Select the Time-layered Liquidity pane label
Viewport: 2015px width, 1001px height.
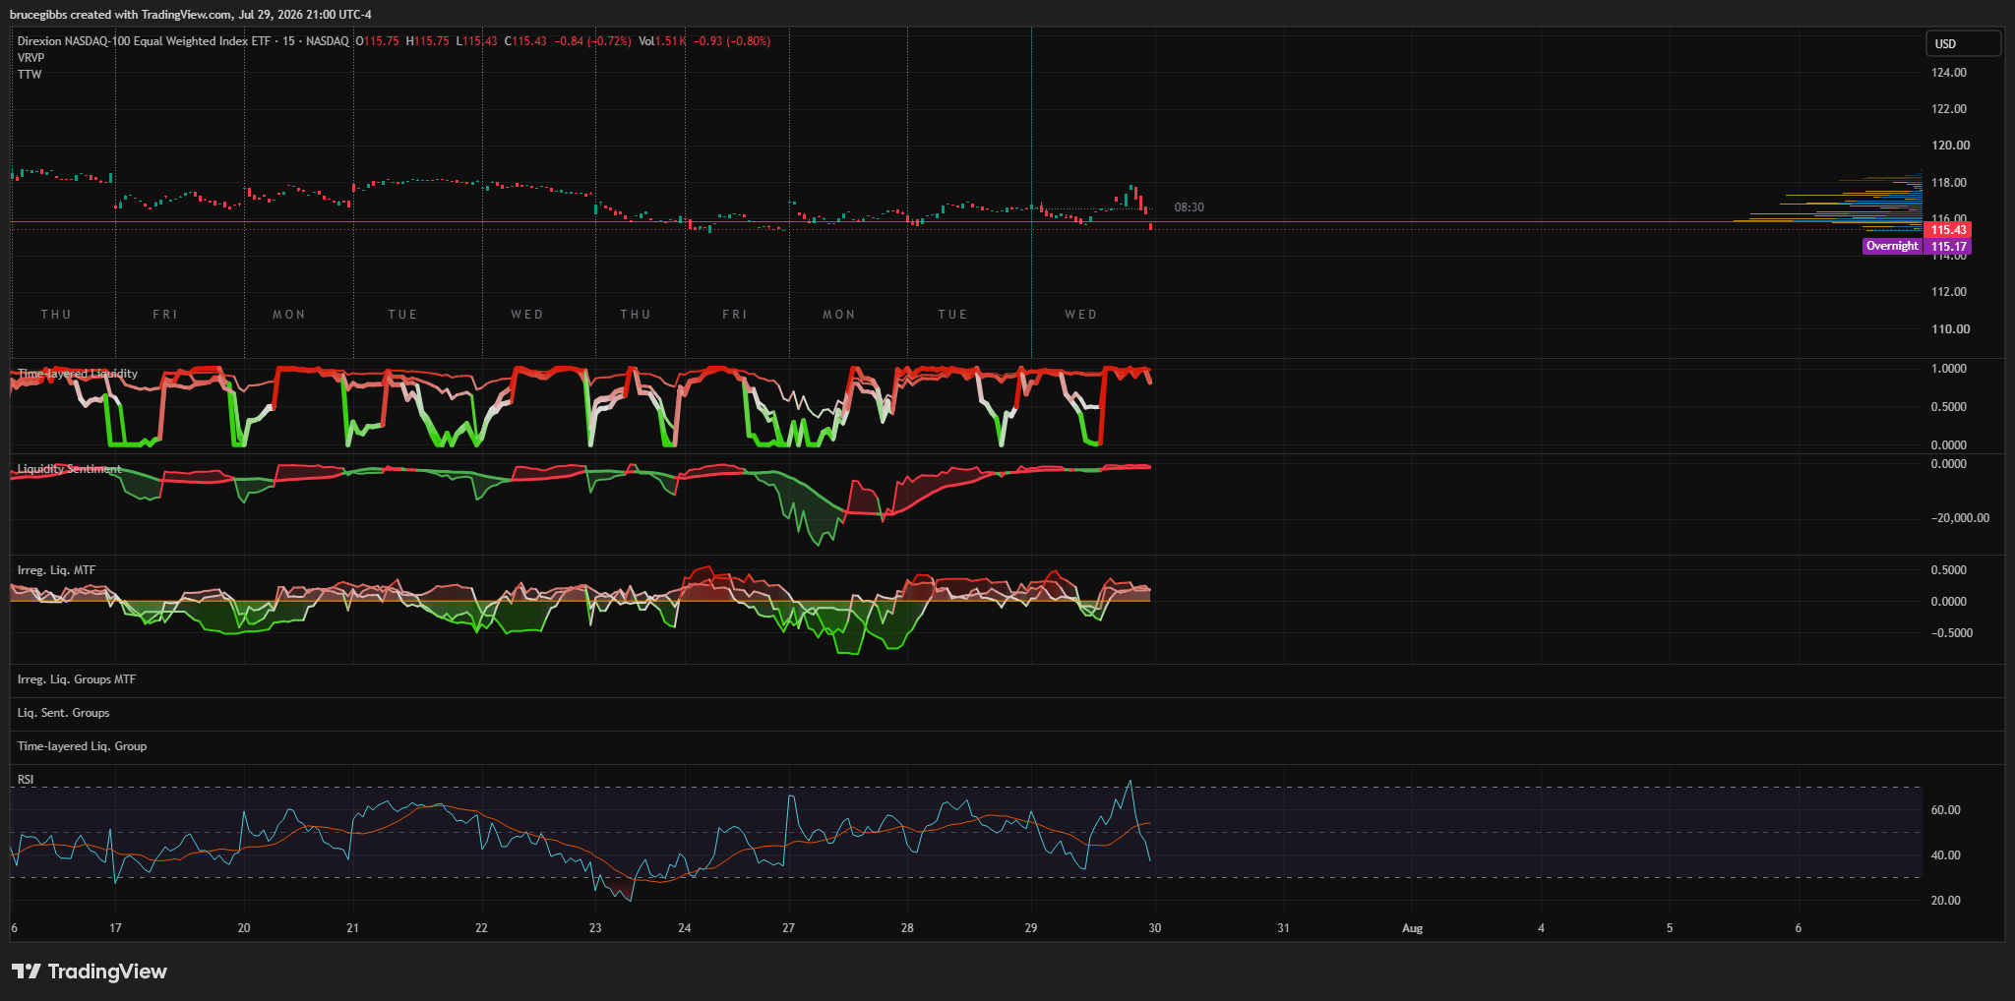point(78,374)
